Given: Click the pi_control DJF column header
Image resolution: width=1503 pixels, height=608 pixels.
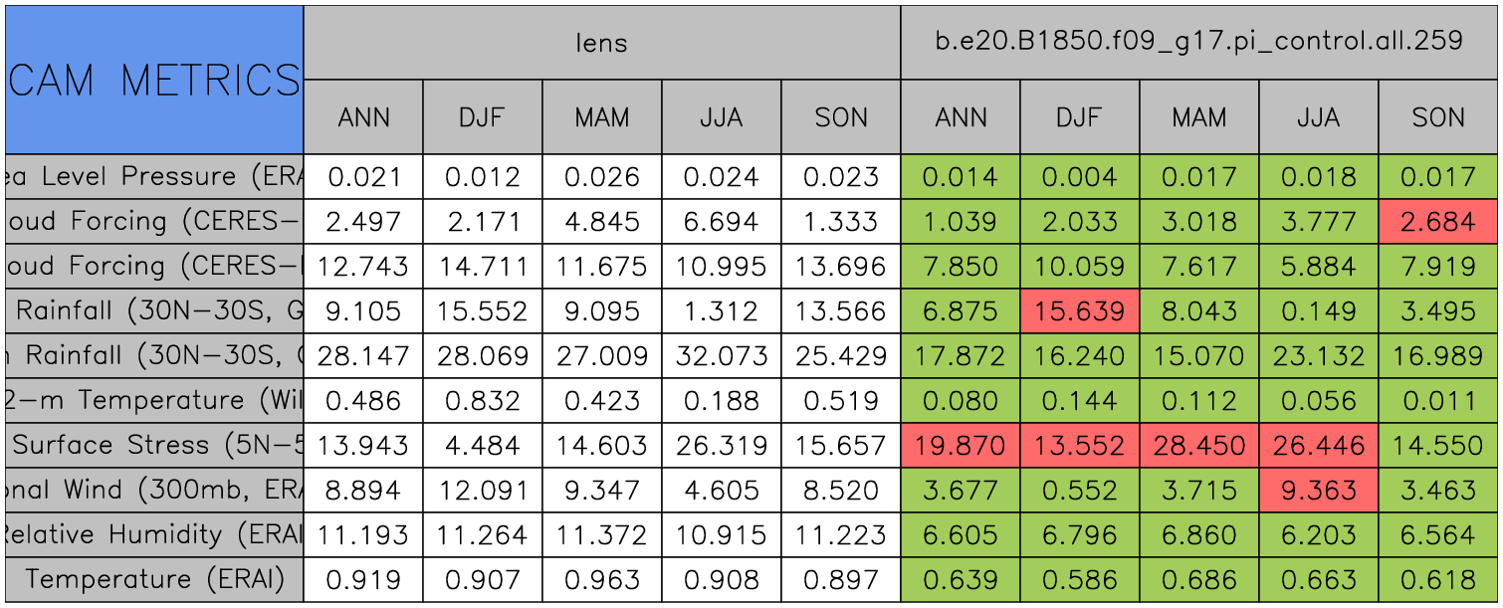Looking at the screenshot, I should pos(1079,117).
